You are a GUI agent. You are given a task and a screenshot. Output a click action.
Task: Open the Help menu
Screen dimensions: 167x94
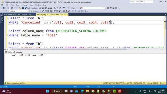click(x=45, y=5)
